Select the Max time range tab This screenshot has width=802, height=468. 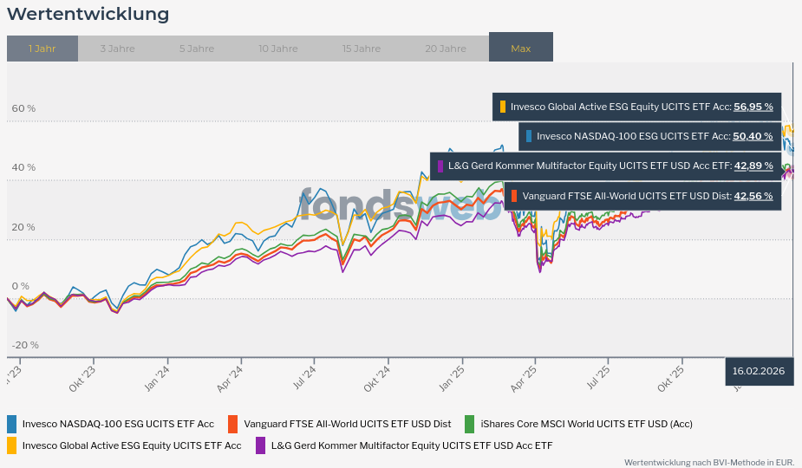point(521,47)
